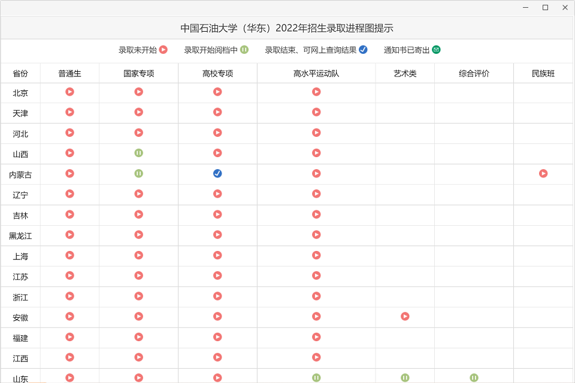Screen dimensions: 575x383
Task: Click the blue checkmark for 内蒙古 高校专项
Action: click(x=217, y=173)
